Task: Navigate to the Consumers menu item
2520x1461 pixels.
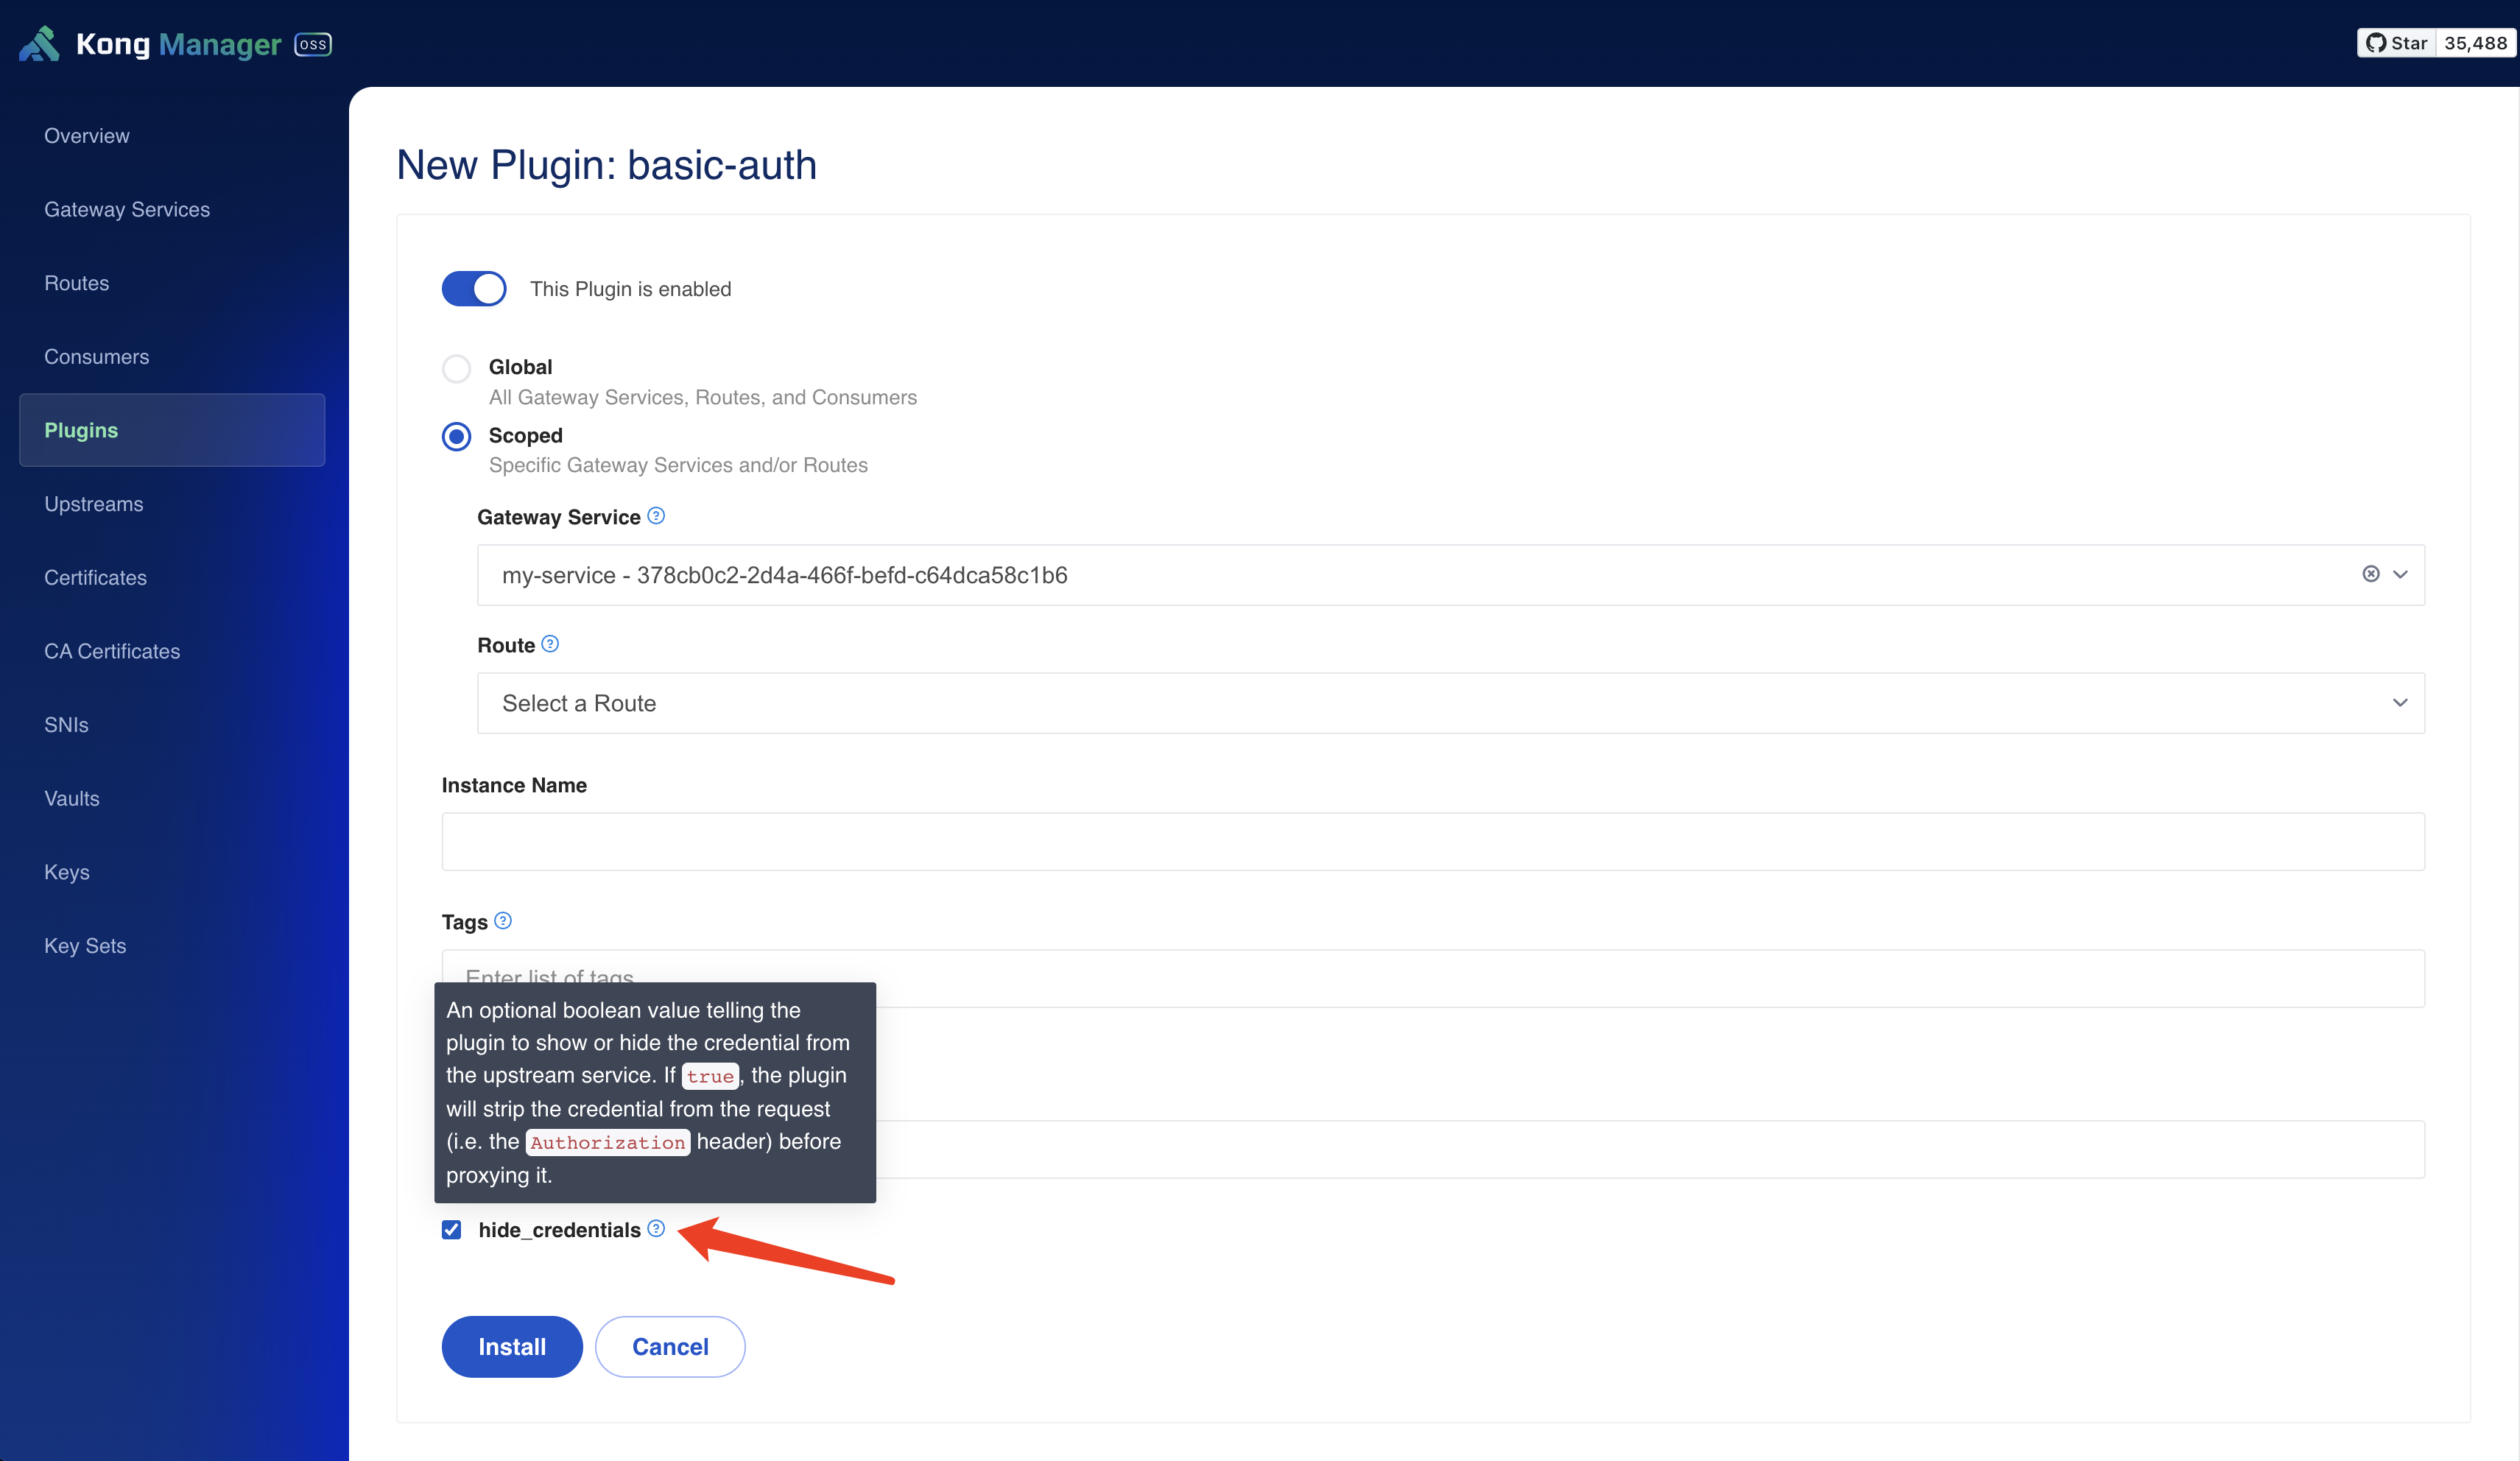Action: 97,355
